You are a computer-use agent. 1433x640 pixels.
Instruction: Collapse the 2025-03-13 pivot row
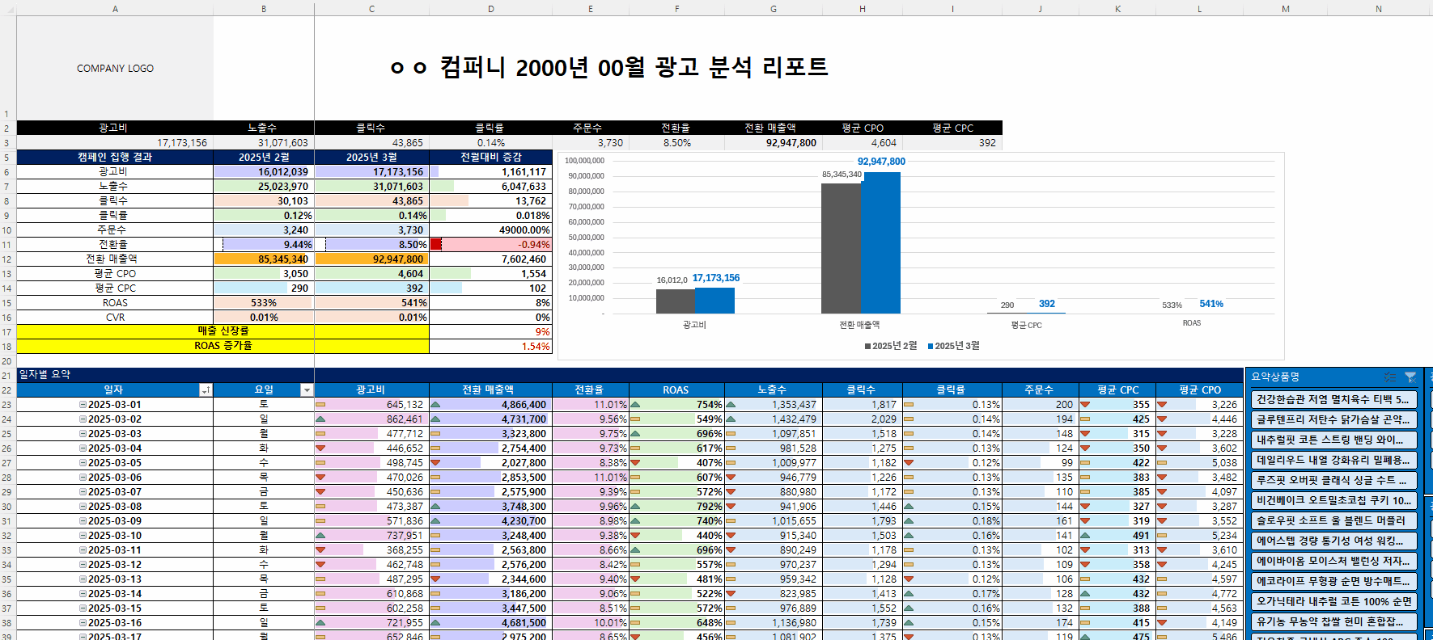83,579
